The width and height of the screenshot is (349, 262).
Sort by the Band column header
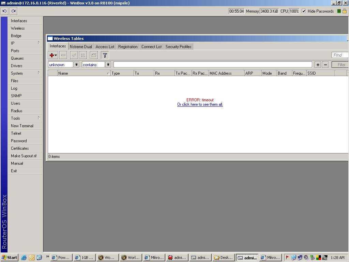pos(285,73)
